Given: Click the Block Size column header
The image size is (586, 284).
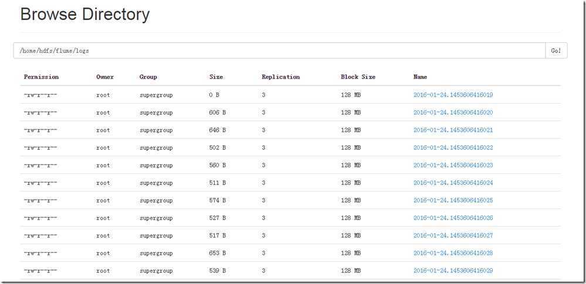Looking at the screenshot, I should click(x=358, y=77).
